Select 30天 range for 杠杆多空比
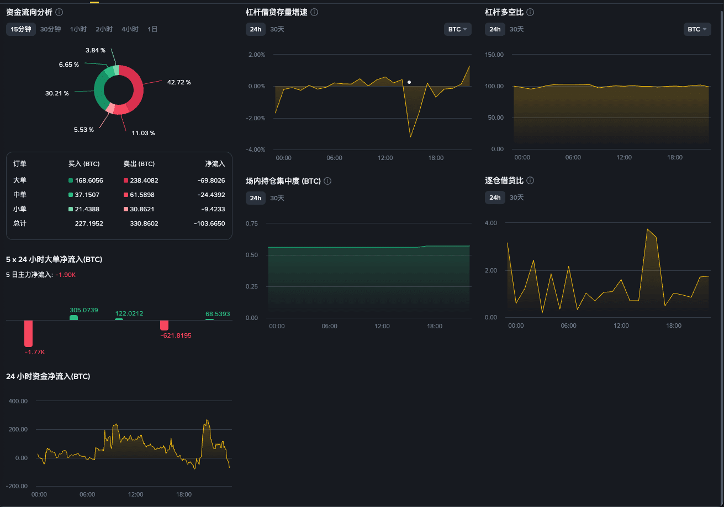The height and width of the screenshot is (507, 724). (516, 29)
